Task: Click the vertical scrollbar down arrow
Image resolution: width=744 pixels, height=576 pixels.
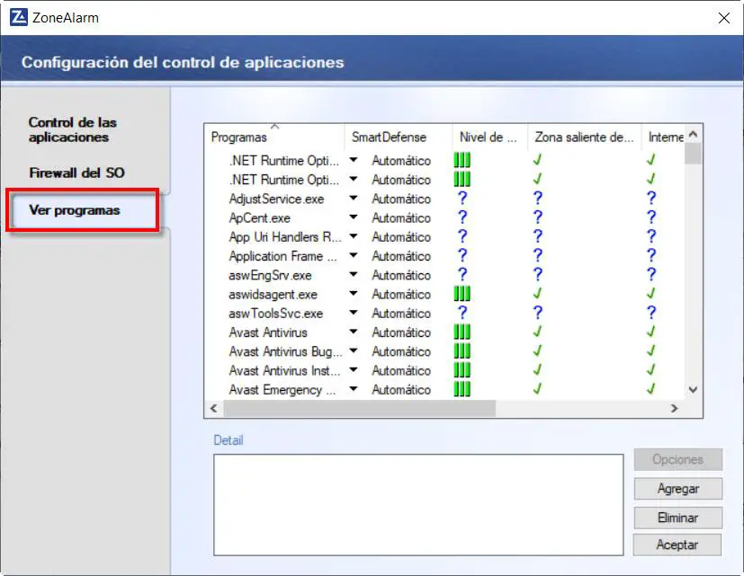Action: coord(694,390)
